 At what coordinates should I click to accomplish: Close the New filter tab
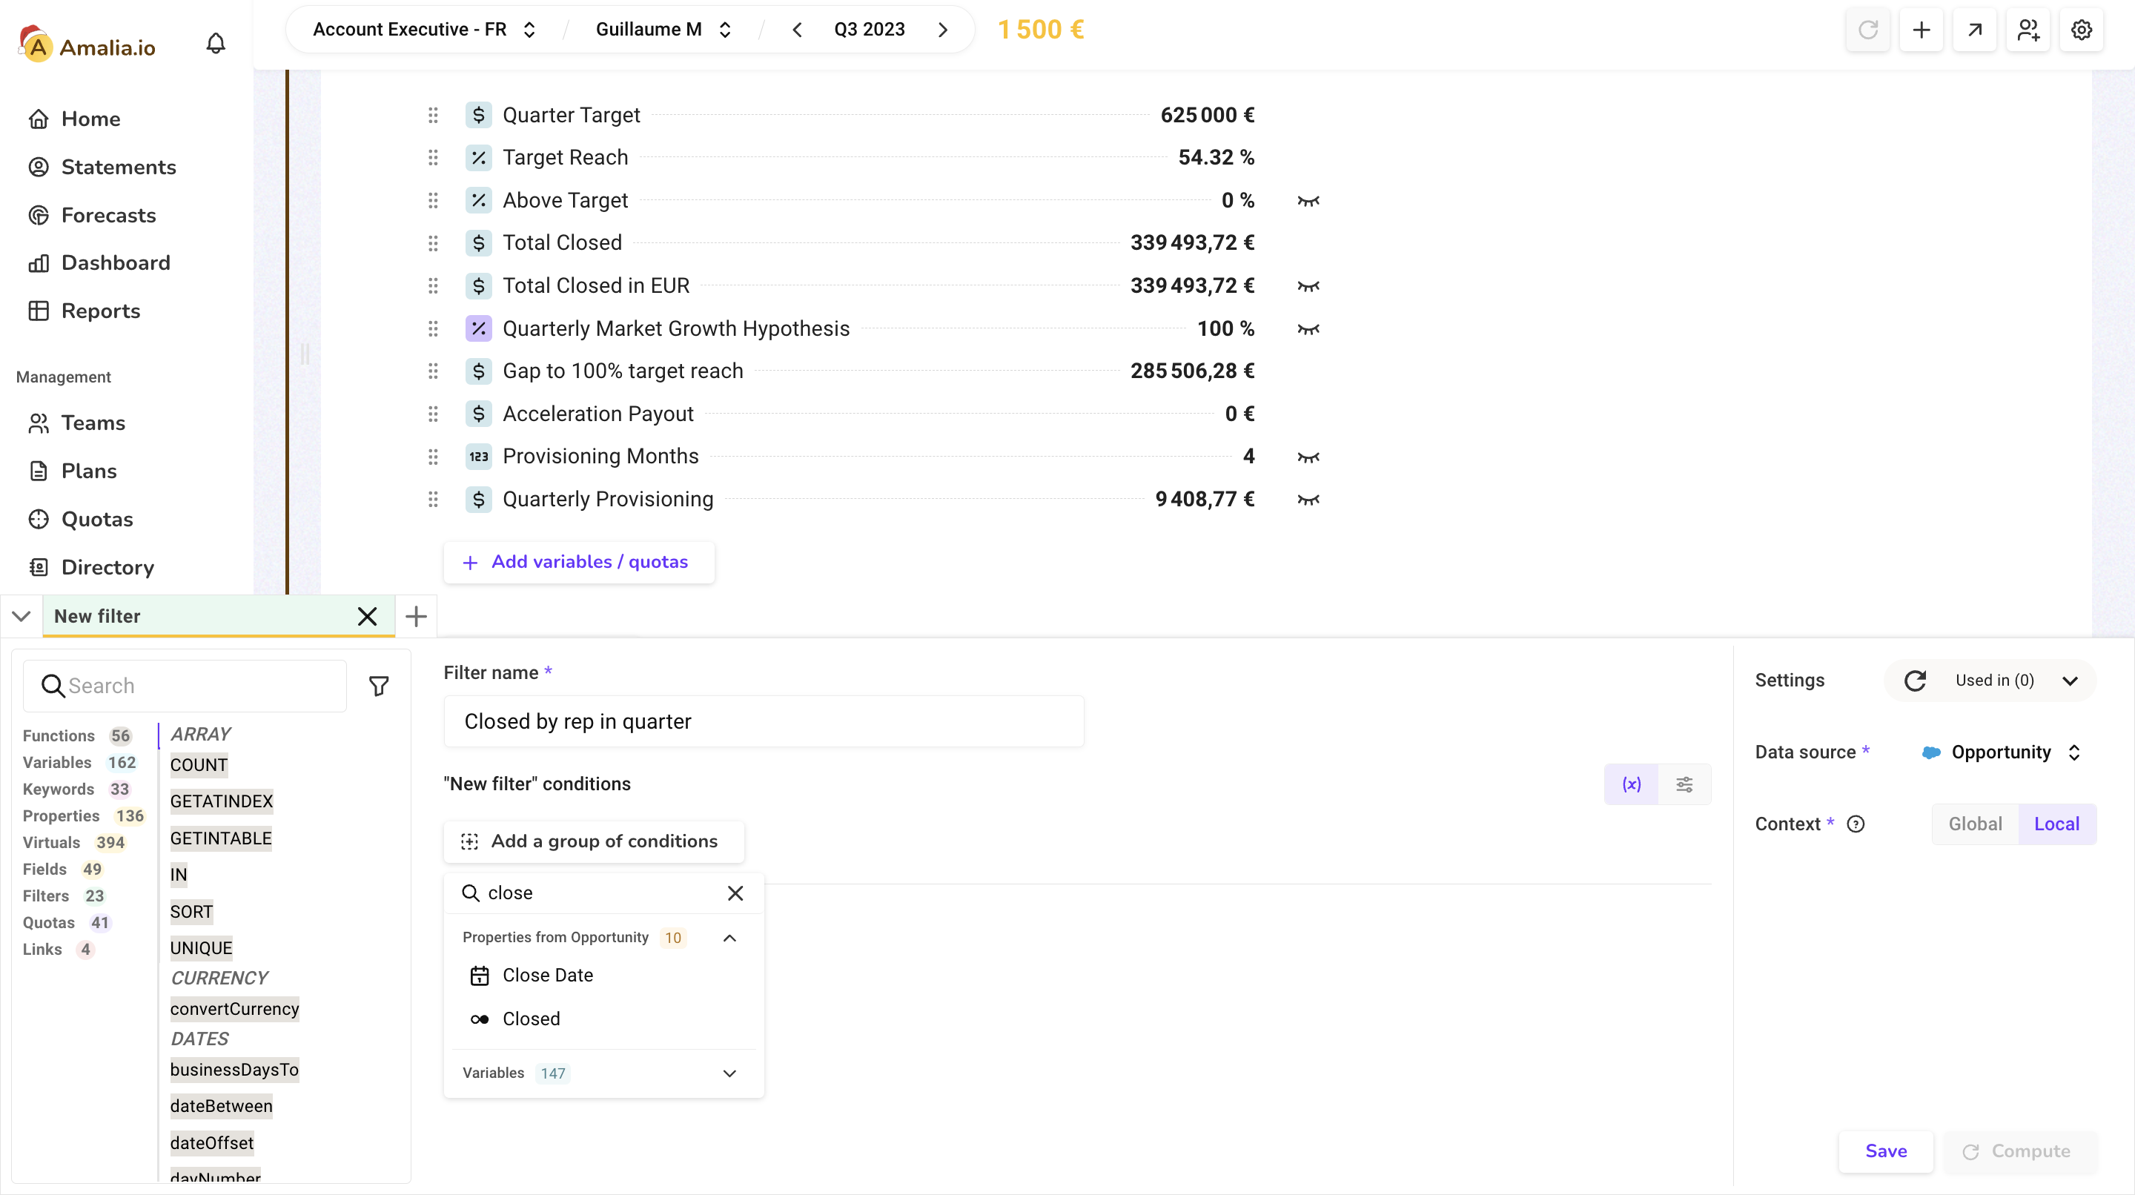click(367, 616)
